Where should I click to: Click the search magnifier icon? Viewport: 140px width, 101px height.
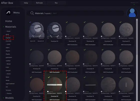[x=32, y=13]
